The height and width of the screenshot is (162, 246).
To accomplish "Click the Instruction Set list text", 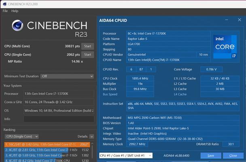I will point(183,106).
